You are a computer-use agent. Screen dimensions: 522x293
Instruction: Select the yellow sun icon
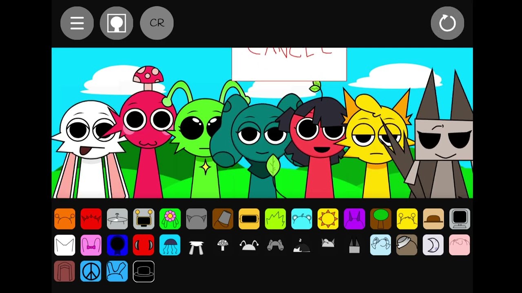coord(328,219)
